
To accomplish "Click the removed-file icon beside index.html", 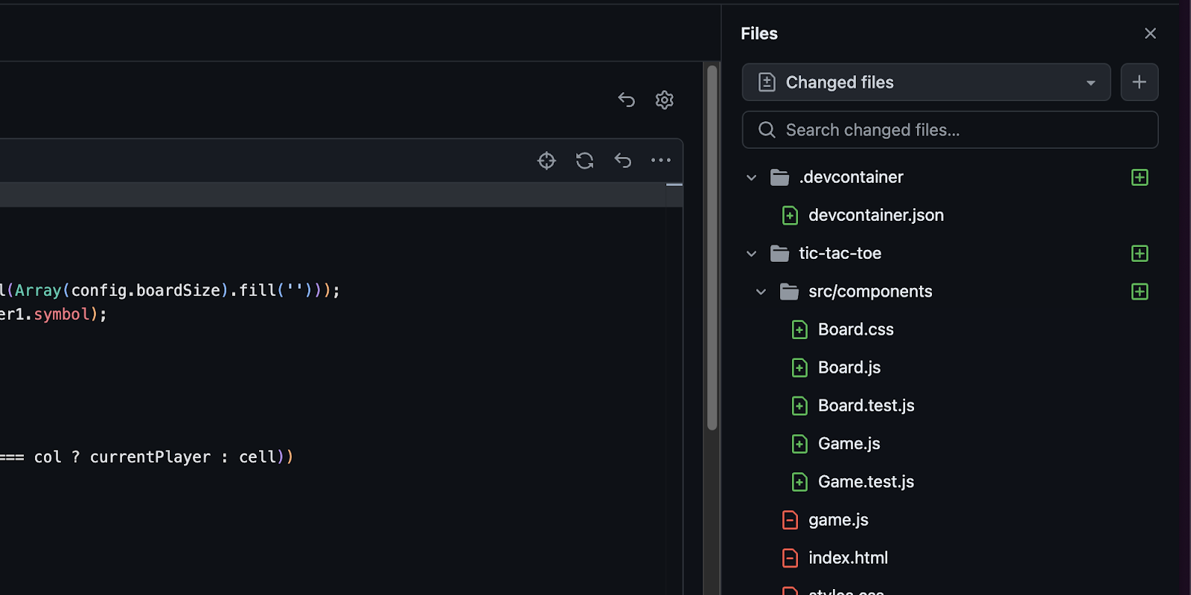I will click(790, 558).
